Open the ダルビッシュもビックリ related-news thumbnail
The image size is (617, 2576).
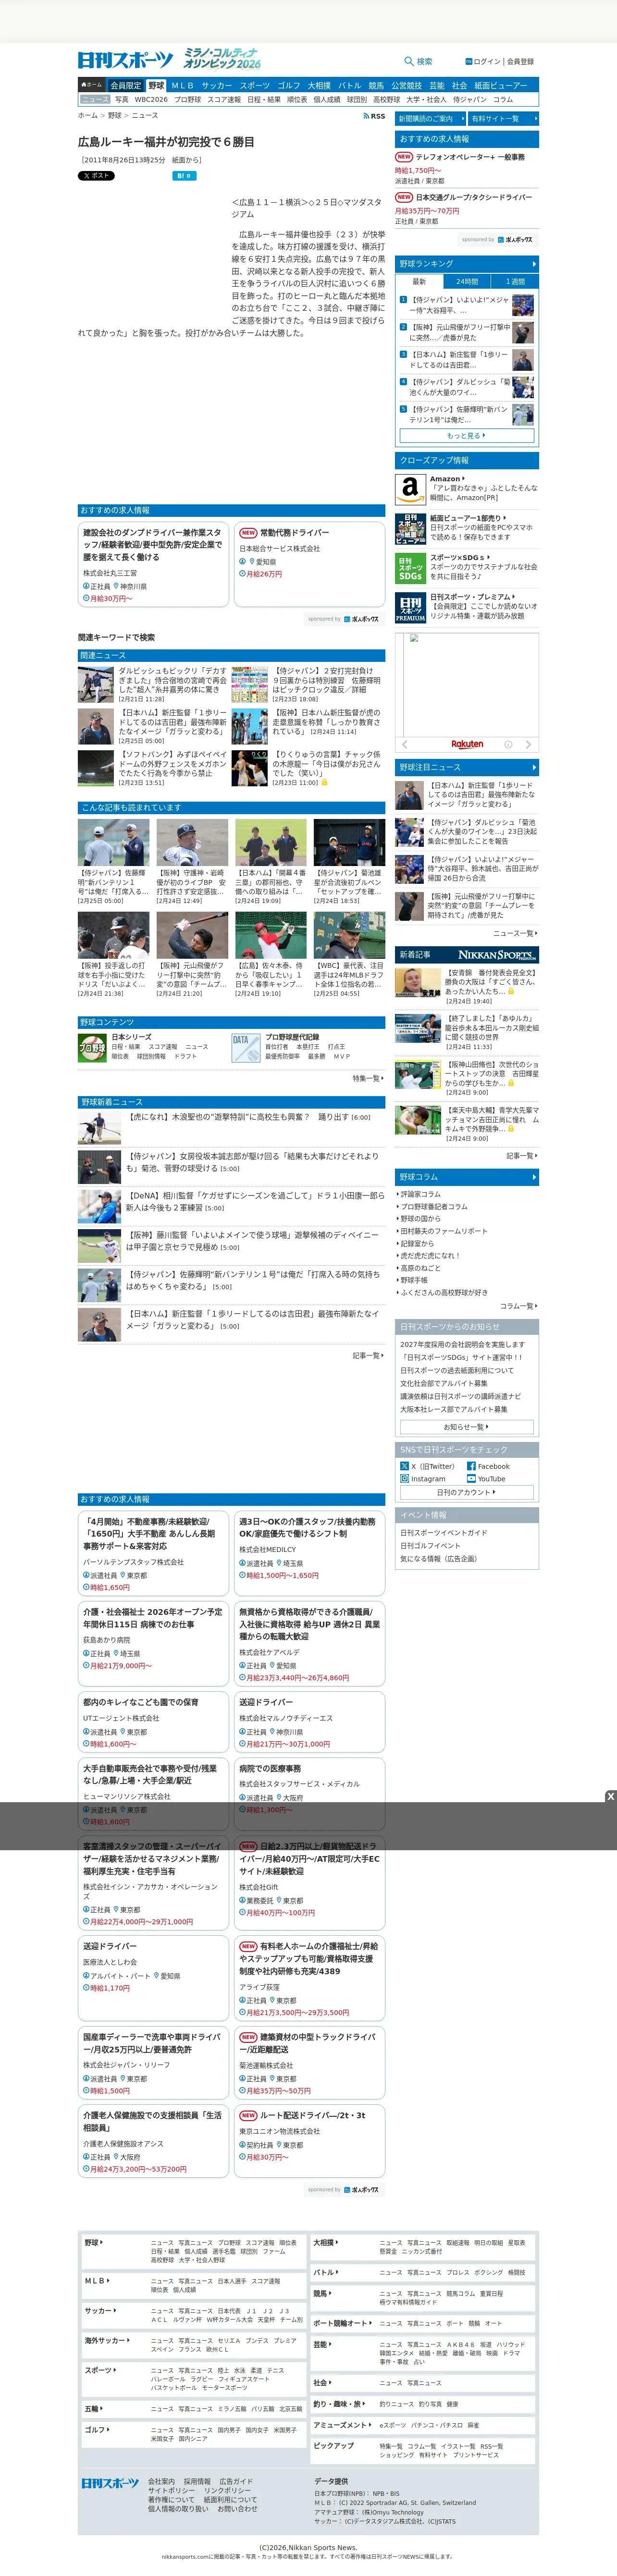tap(96, 685)
